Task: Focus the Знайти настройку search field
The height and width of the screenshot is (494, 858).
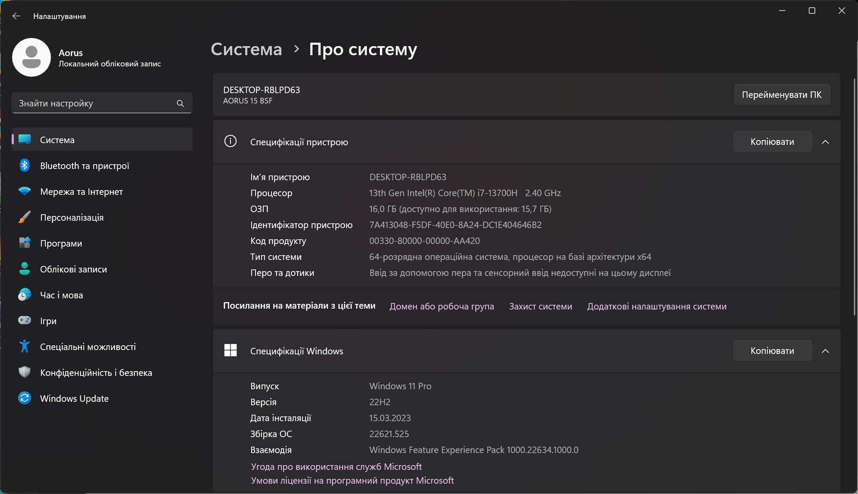Action: click(102, 103)
